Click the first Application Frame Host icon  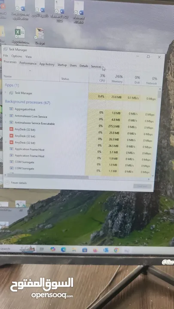(x=12, y=149)
